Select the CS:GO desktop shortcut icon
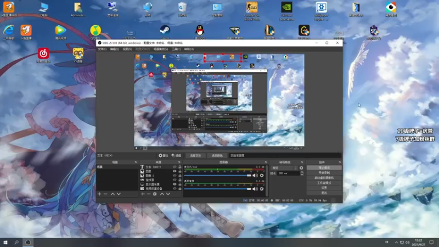 tap(252, 7)
